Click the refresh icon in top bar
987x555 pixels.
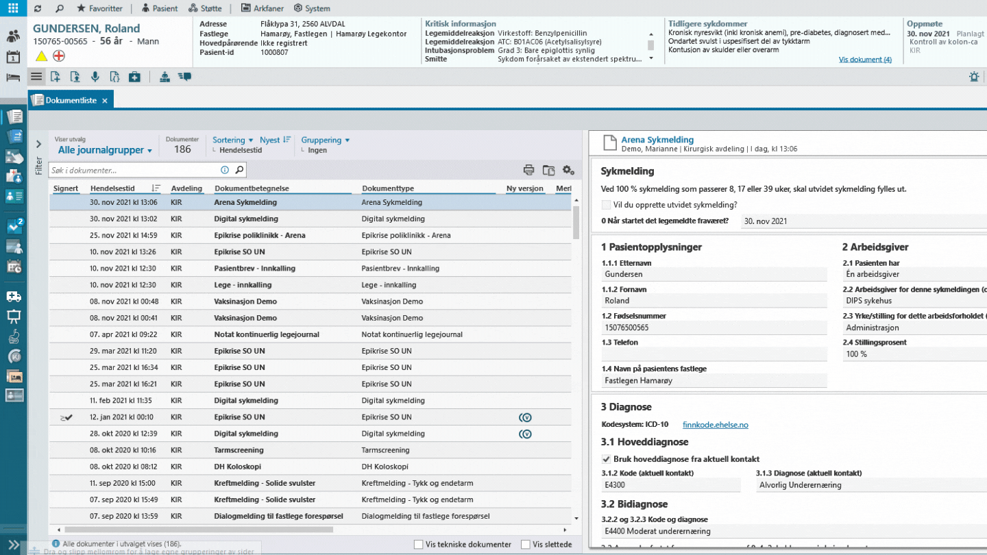coord(38,8)
